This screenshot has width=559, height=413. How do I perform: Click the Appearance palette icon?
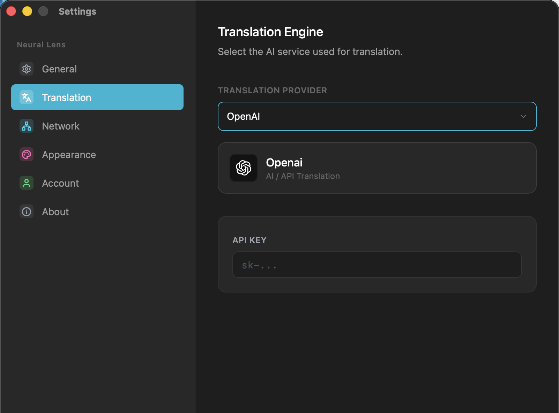[27, 155]
